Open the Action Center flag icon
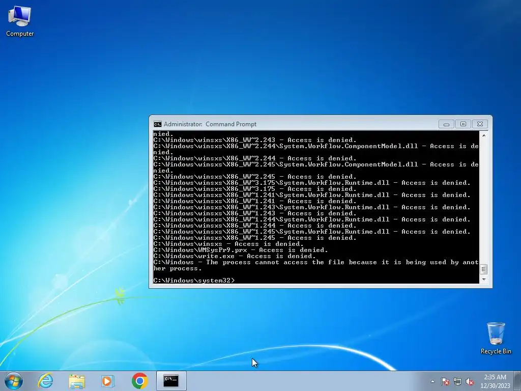The image size is (521, 391). 445,381
